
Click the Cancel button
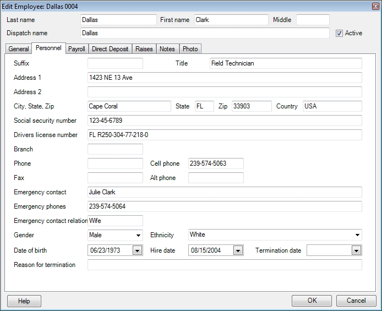(356, 301)
